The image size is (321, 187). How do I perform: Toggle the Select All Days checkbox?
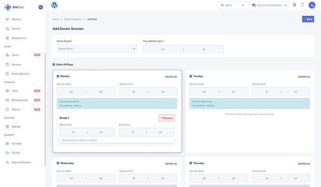[x=53, y=65]
